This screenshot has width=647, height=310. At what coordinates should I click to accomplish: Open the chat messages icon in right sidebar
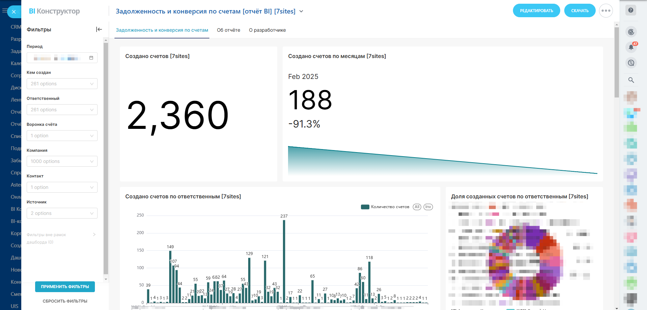pyautogui.click(x=631, y=63)
